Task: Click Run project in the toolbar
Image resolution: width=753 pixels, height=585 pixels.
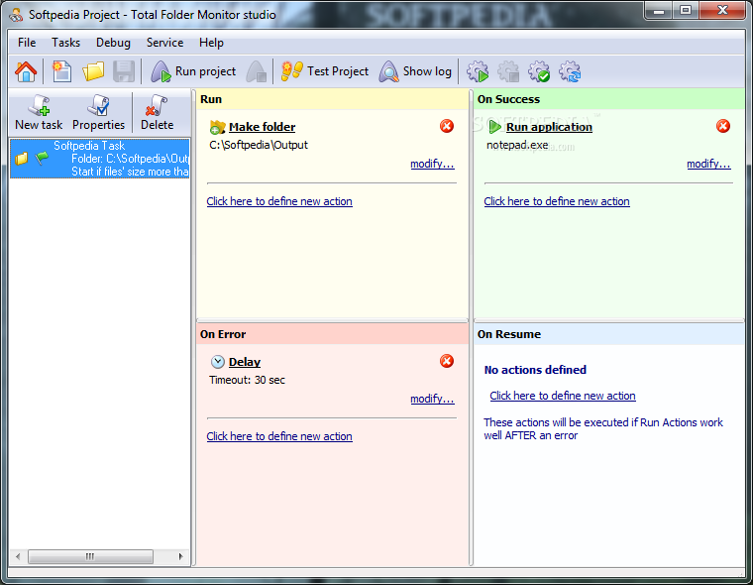Action: pyautogui.click(x=193, y=71)
